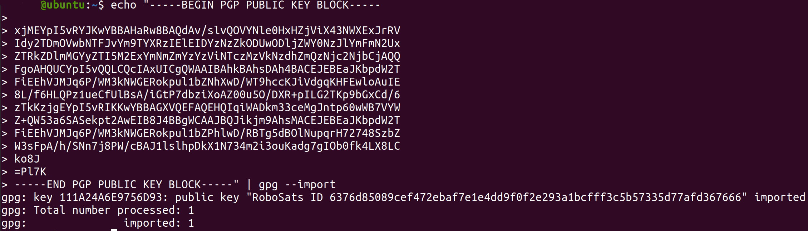Screen dimensions: 808x231
Task: Click key line starting with xjMEYpI5vRYJ
Action: pos(207,31)
